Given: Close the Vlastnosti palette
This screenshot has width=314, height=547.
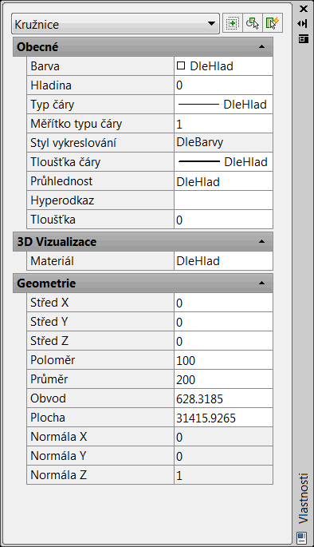Looking at the screenshot, I should 303,9.
